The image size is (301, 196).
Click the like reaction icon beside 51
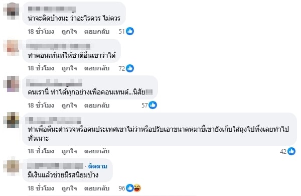(x=130, y=31)
